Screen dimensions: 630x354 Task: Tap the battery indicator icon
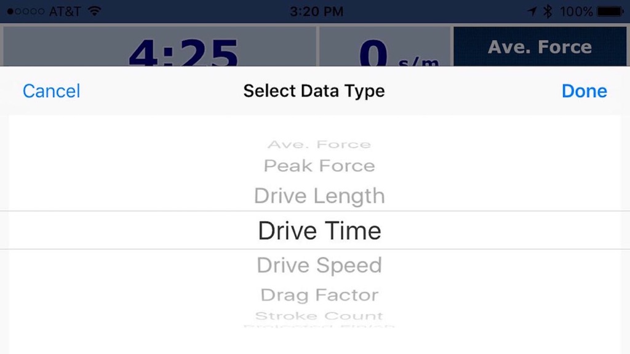[x=611, y=11]
